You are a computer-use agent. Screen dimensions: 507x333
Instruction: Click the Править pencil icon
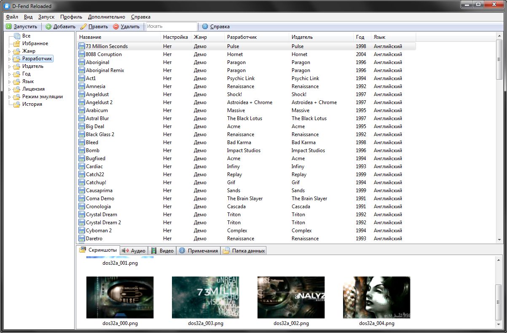(83, 27)
